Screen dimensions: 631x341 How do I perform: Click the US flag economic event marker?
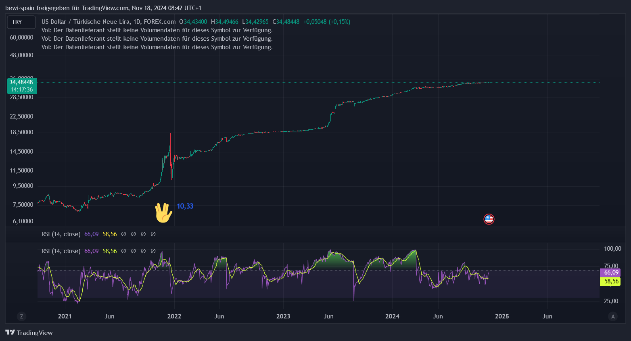pyautogui.click(x=489, y=219)
